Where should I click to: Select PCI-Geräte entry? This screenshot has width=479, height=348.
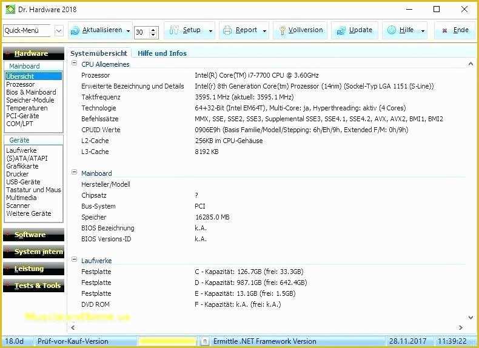tap(22, 116)
